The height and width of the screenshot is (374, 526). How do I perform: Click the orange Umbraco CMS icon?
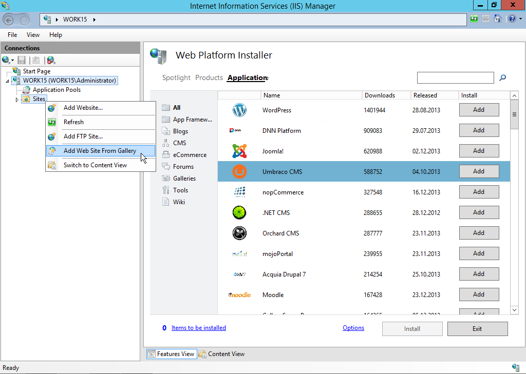[239, 171]
